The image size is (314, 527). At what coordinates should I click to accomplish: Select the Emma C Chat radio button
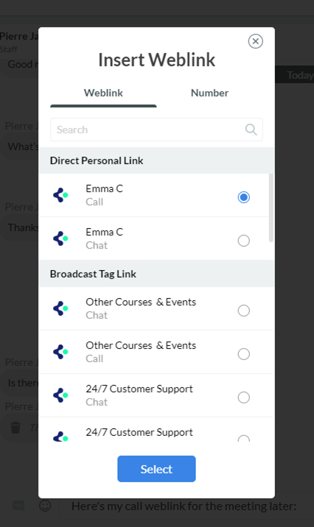[x=244, y=241]
